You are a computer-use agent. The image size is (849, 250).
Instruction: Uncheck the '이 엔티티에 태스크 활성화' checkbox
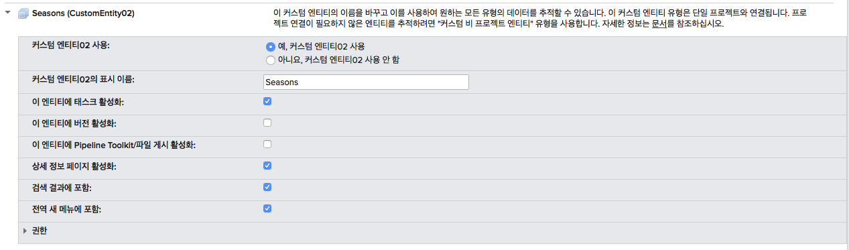click(267, 101)
